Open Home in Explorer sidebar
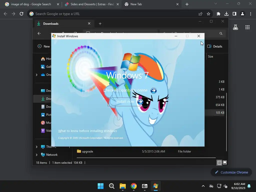 (46, 59)
